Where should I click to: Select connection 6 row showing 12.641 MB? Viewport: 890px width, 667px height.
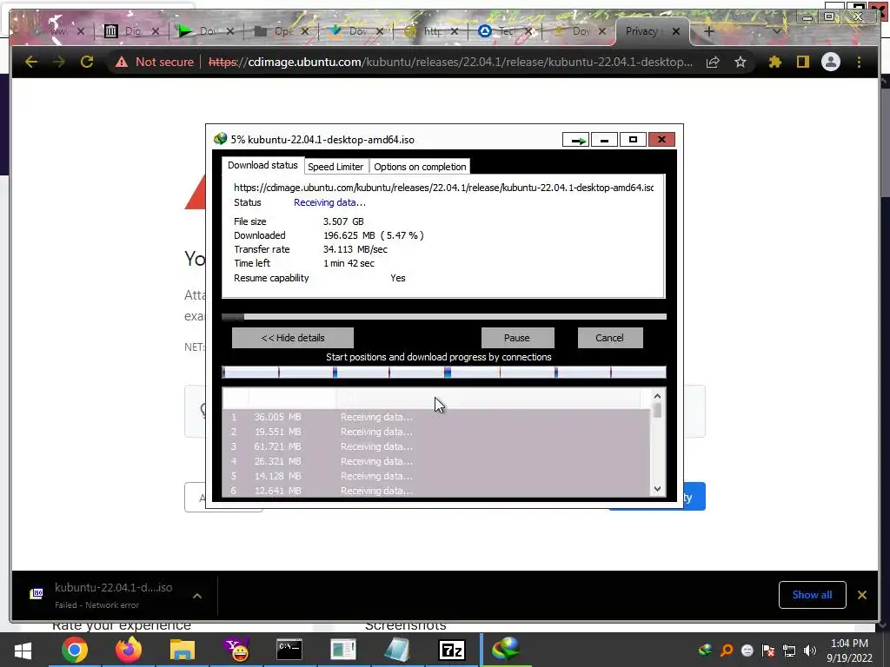coord(436,491)
